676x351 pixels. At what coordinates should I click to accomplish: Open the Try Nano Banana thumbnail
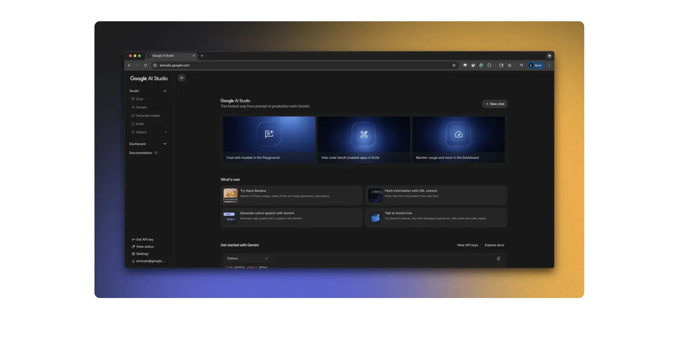[230, 195]
